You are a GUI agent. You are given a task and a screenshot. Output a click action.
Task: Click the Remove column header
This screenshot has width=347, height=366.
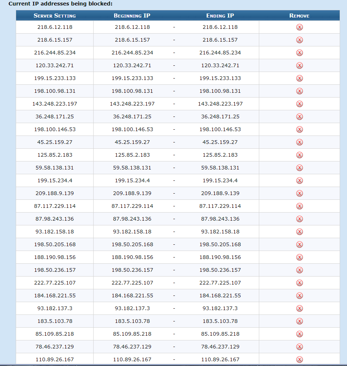click(299, 16)
